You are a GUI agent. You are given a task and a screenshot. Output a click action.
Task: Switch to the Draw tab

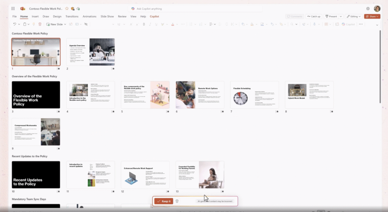pyautogui.click(x=46, y=16)
